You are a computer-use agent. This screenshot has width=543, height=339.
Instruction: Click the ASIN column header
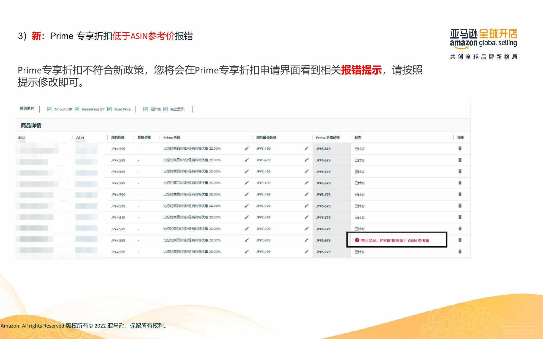(80, 137)
